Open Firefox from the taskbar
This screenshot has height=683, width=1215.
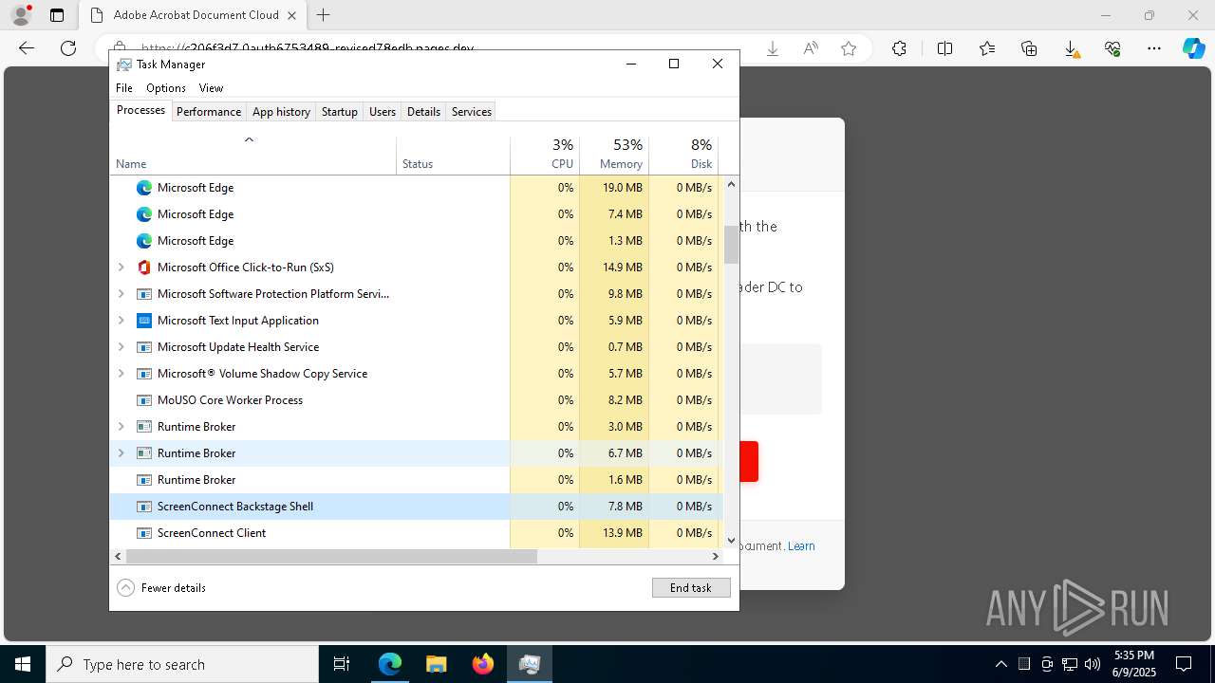click(483, 664)
